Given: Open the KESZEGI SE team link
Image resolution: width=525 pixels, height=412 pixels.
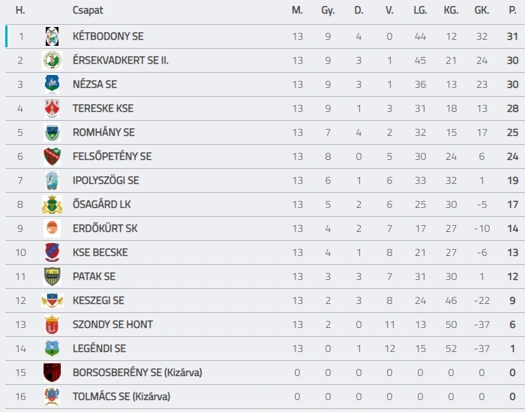Looking at the screenshot, I should click(x=98, y=300).
